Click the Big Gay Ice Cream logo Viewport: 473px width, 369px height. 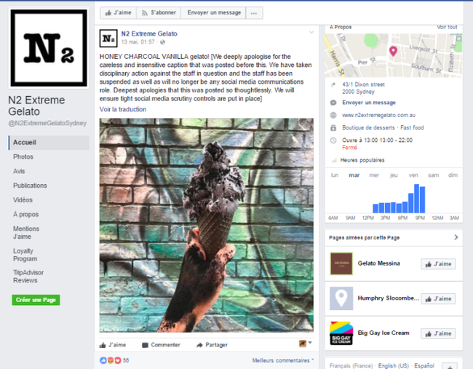[x=341, y=333]
